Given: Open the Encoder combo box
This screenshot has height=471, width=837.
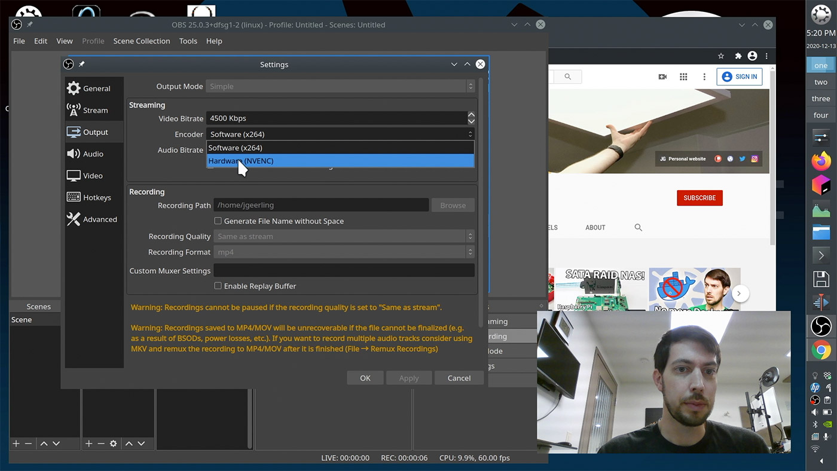Looking at the screenshot, I should point(340,134).
